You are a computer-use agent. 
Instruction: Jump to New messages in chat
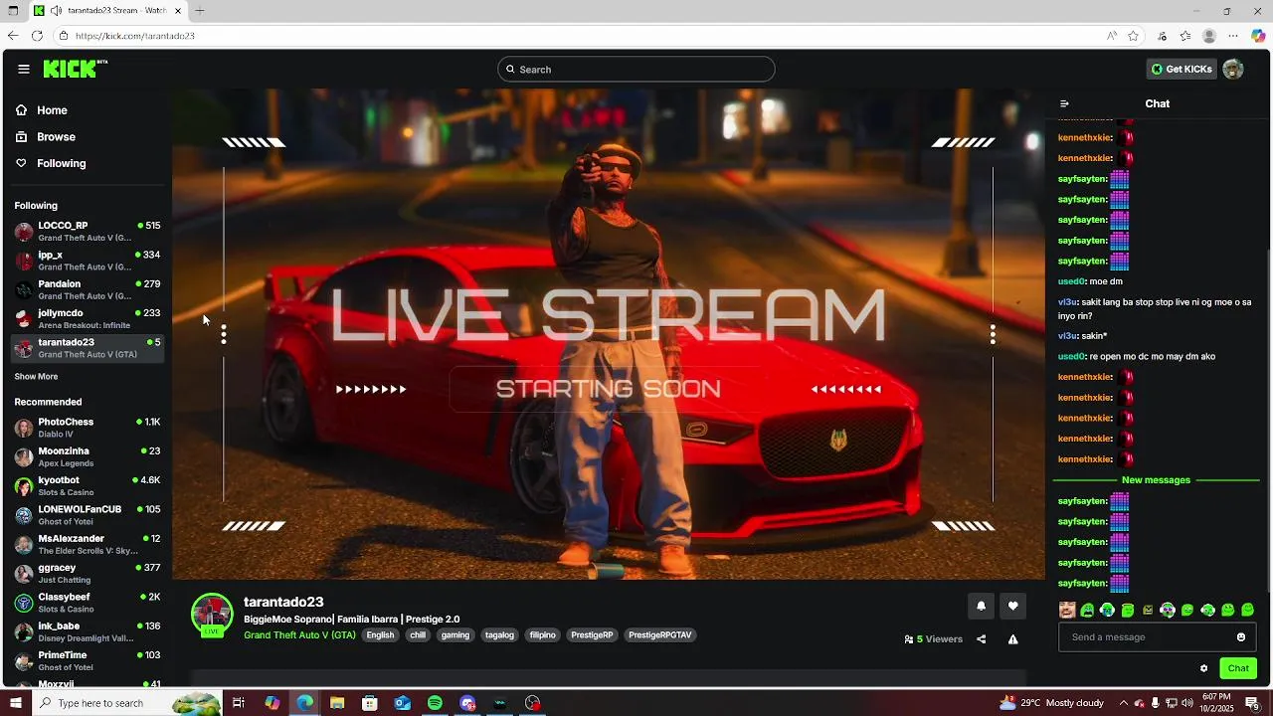1156,480
